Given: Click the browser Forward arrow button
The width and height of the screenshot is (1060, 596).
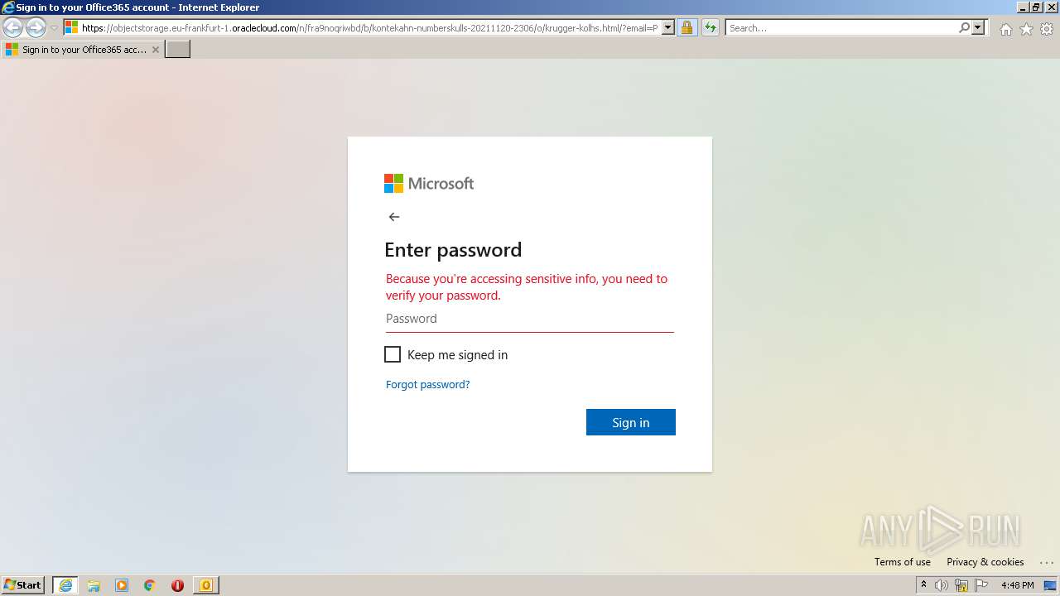Looking at the screenshot, I should pyautogui.click(x=36, y=28).
